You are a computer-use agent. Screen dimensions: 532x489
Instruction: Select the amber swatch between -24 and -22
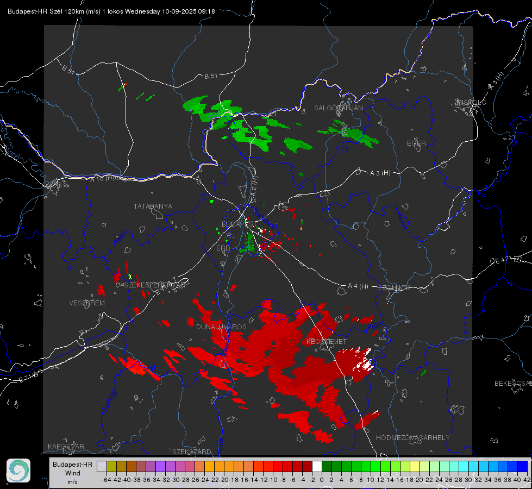point(209,467)
